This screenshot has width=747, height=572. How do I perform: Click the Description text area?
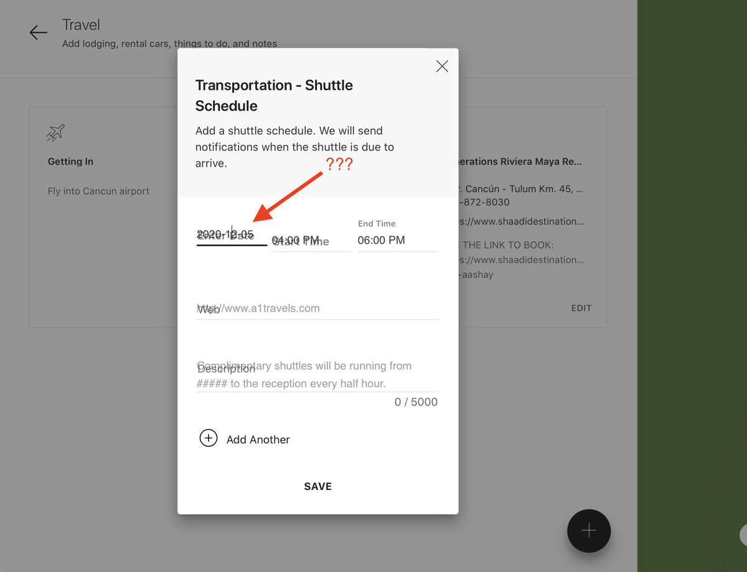[318, 374]
